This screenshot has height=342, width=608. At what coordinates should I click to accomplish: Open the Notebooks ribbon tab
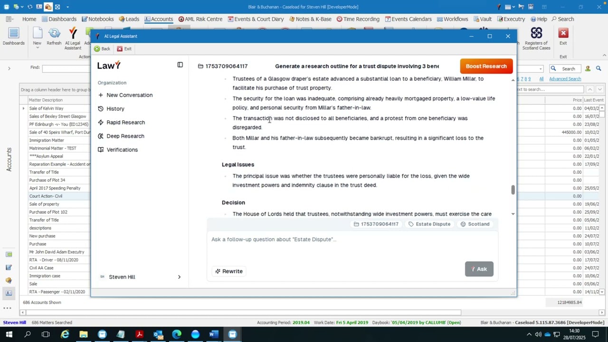[x=97, y=19]
